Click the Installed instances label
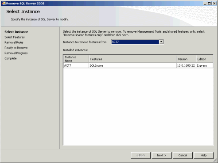This screenshot has width=218, height=163. [75, 50]
